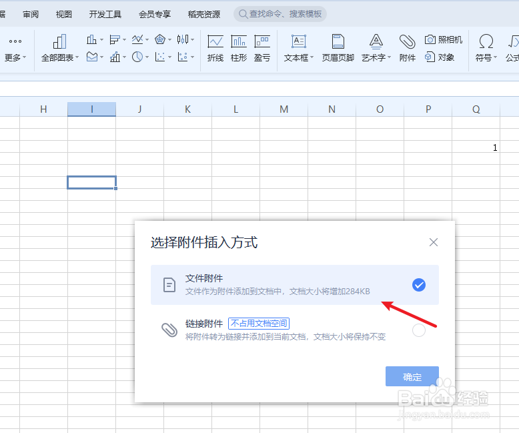519x433 pixels.
Task: Expand the 文本框 dropdown arrow
Action: 312,57
